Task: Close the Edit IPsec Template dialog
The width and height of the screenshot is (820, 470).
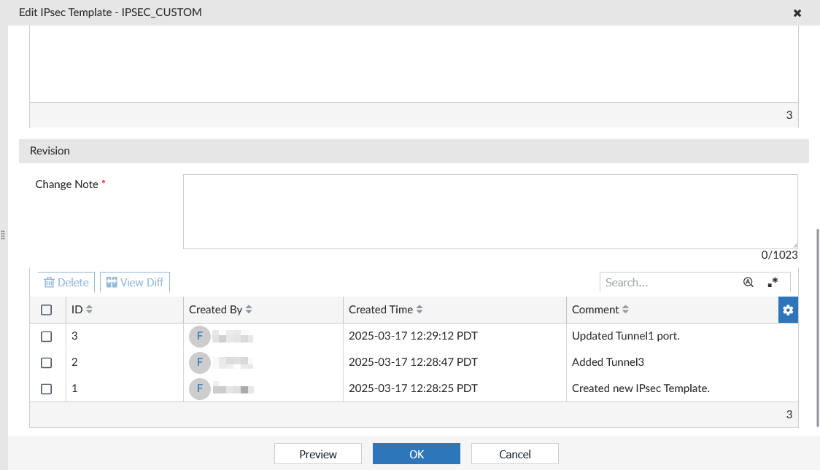Action: click(797, 12)
